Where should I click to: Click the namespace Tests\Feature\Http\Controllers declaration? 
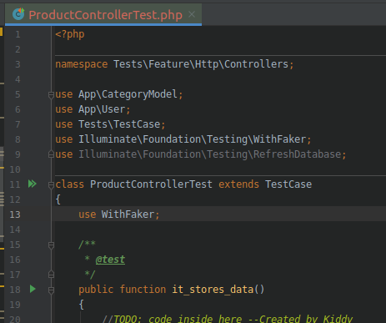(174, 64)
